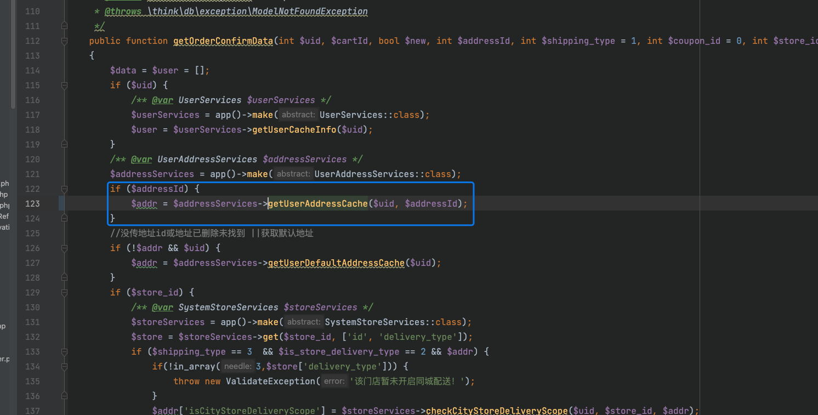Viewport: 818px width, 415px height.
Task: Click the getUserAddressCache method call
Action: (317, 204)
